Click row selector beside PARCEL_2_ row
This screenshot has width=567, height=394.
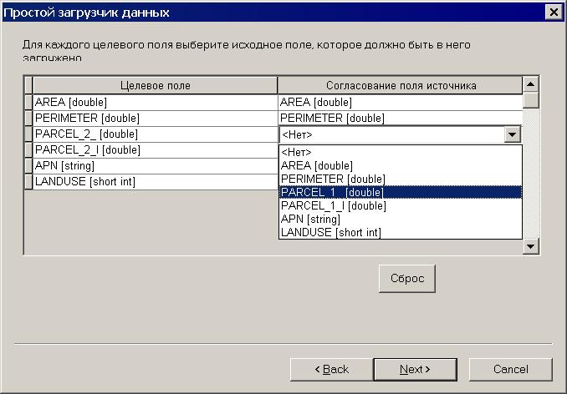click(x=28, y=134)
